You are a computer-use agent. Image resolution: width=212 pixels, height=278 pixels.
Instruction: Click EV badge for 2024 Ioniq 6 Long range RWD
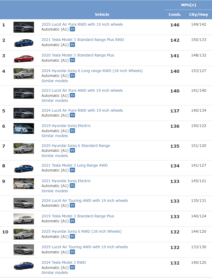pos(72,76)
